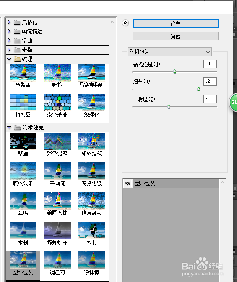The image size is (237, 282).
Task: Click the 细节 slider handle
Action: [198, 89]
